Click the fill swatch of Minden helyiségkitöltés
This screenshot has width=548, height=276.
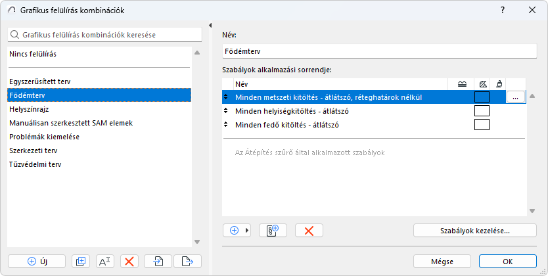tap(482, 111)
